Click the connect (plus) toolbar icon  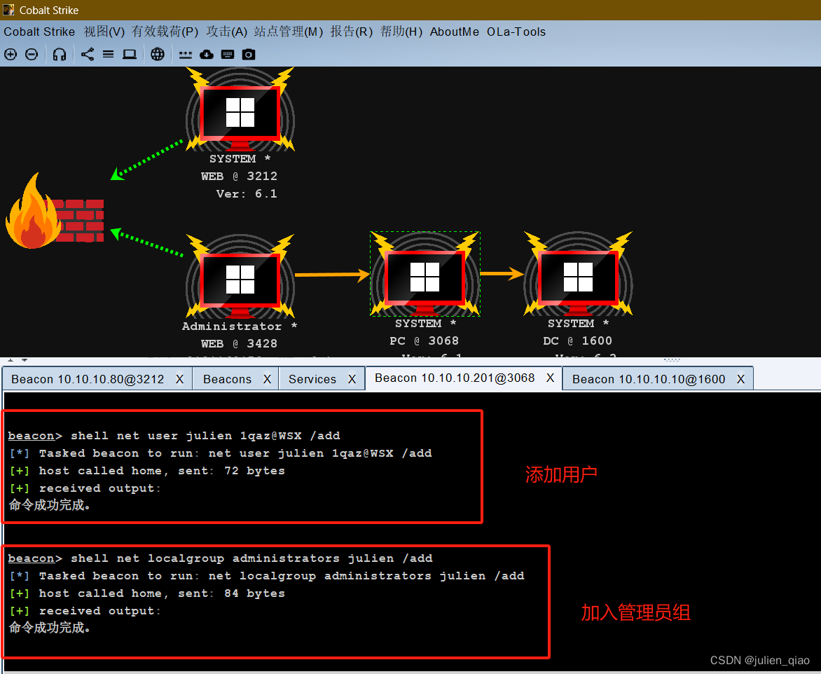tap(11, 54)
